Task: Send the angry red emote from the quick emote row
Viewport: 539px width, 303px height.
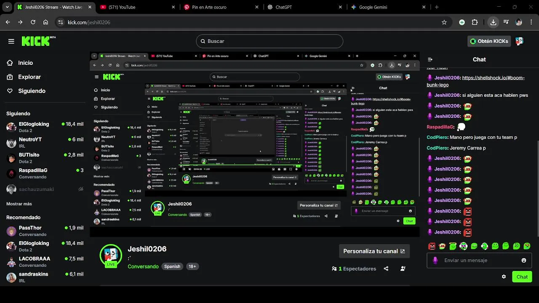Action: point(432,246)
